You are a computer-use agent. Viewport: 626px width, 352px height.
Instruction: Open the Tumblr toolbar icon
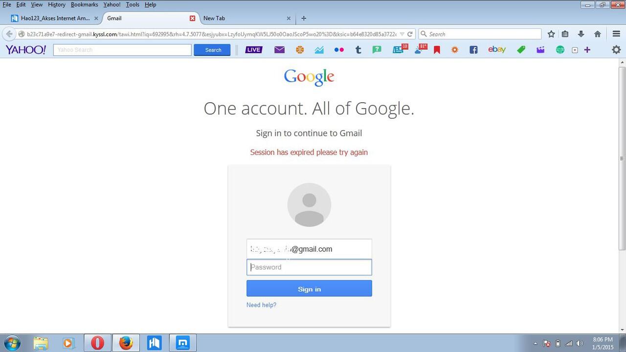coord(358,49)
